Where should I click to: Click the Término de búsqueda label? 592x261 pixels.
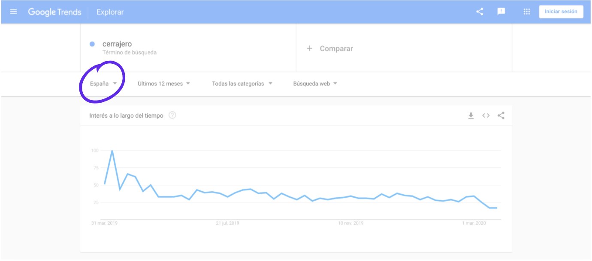[130, 53]
